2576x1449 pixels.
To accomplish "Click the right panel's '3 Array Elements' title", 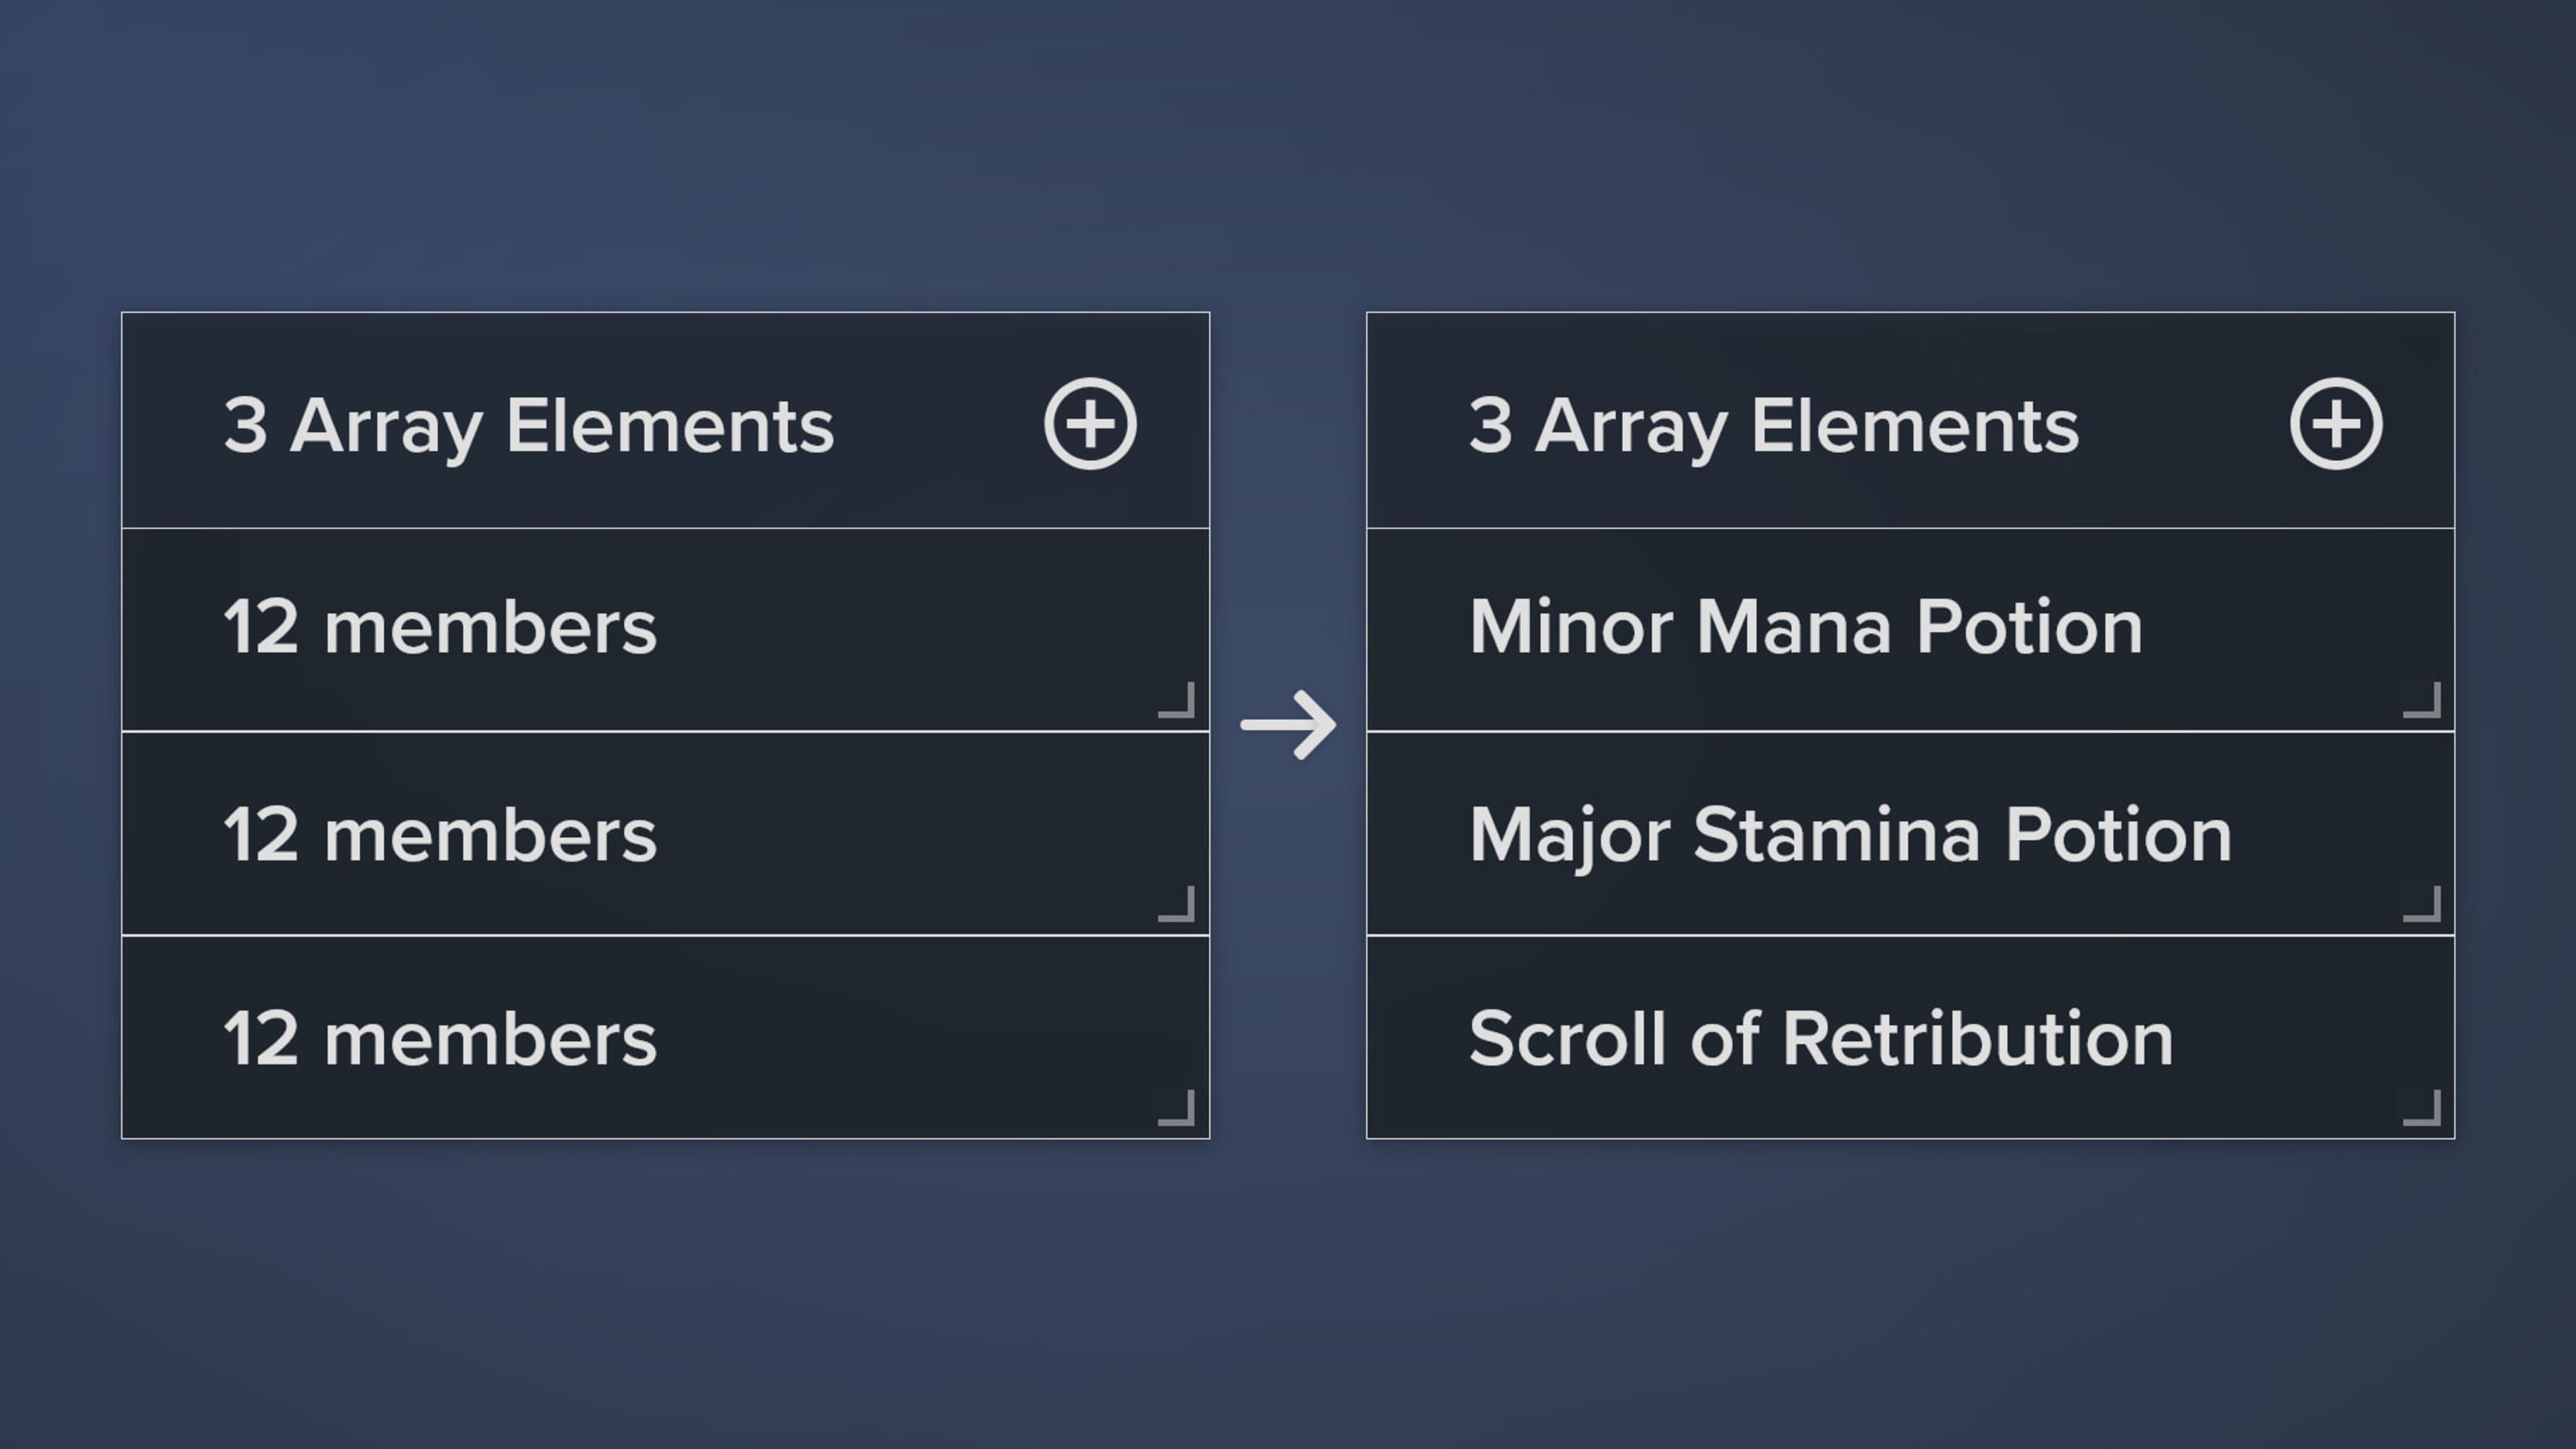I will pyautogui.click(x=1773, y=426).
